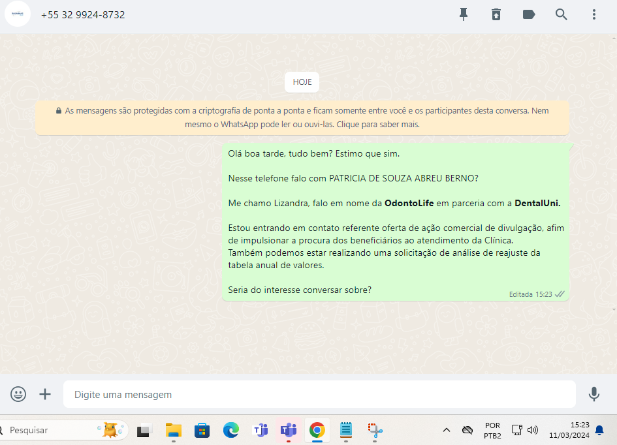
Task: Click the PATRICIA DE SOUZA ABREU BERNO line
Action: 353,179
